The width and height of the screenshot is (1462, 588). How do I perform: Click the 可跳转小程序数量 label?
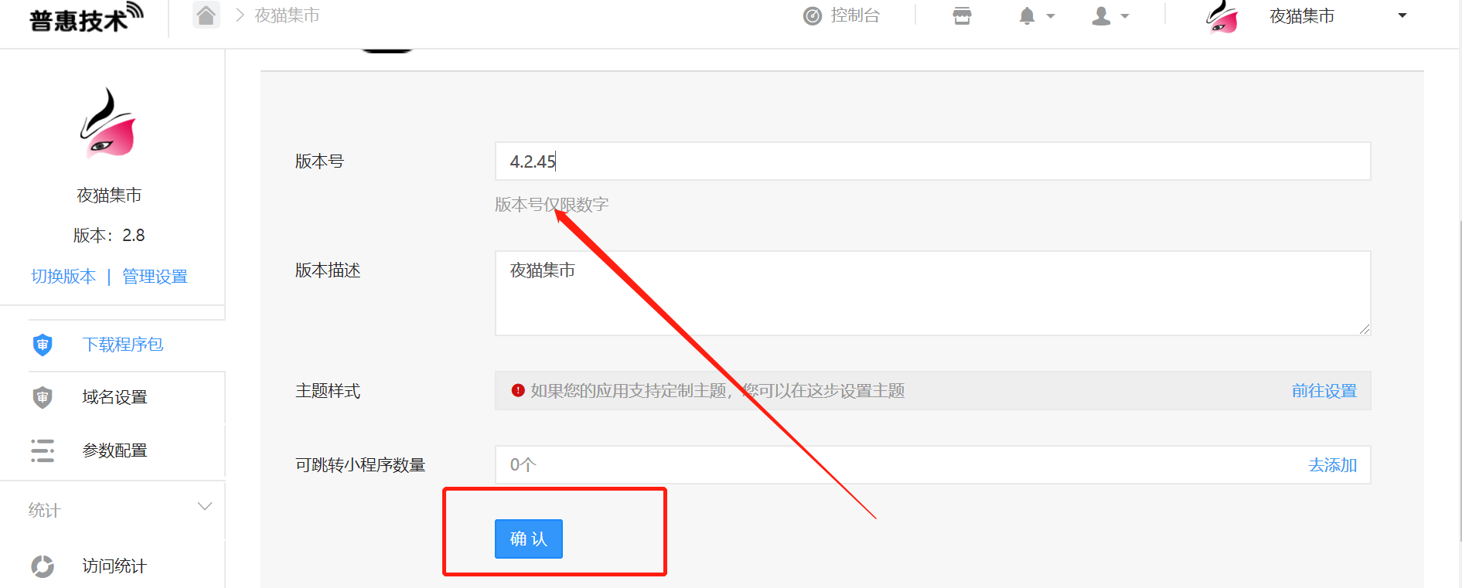pos(360,465)
